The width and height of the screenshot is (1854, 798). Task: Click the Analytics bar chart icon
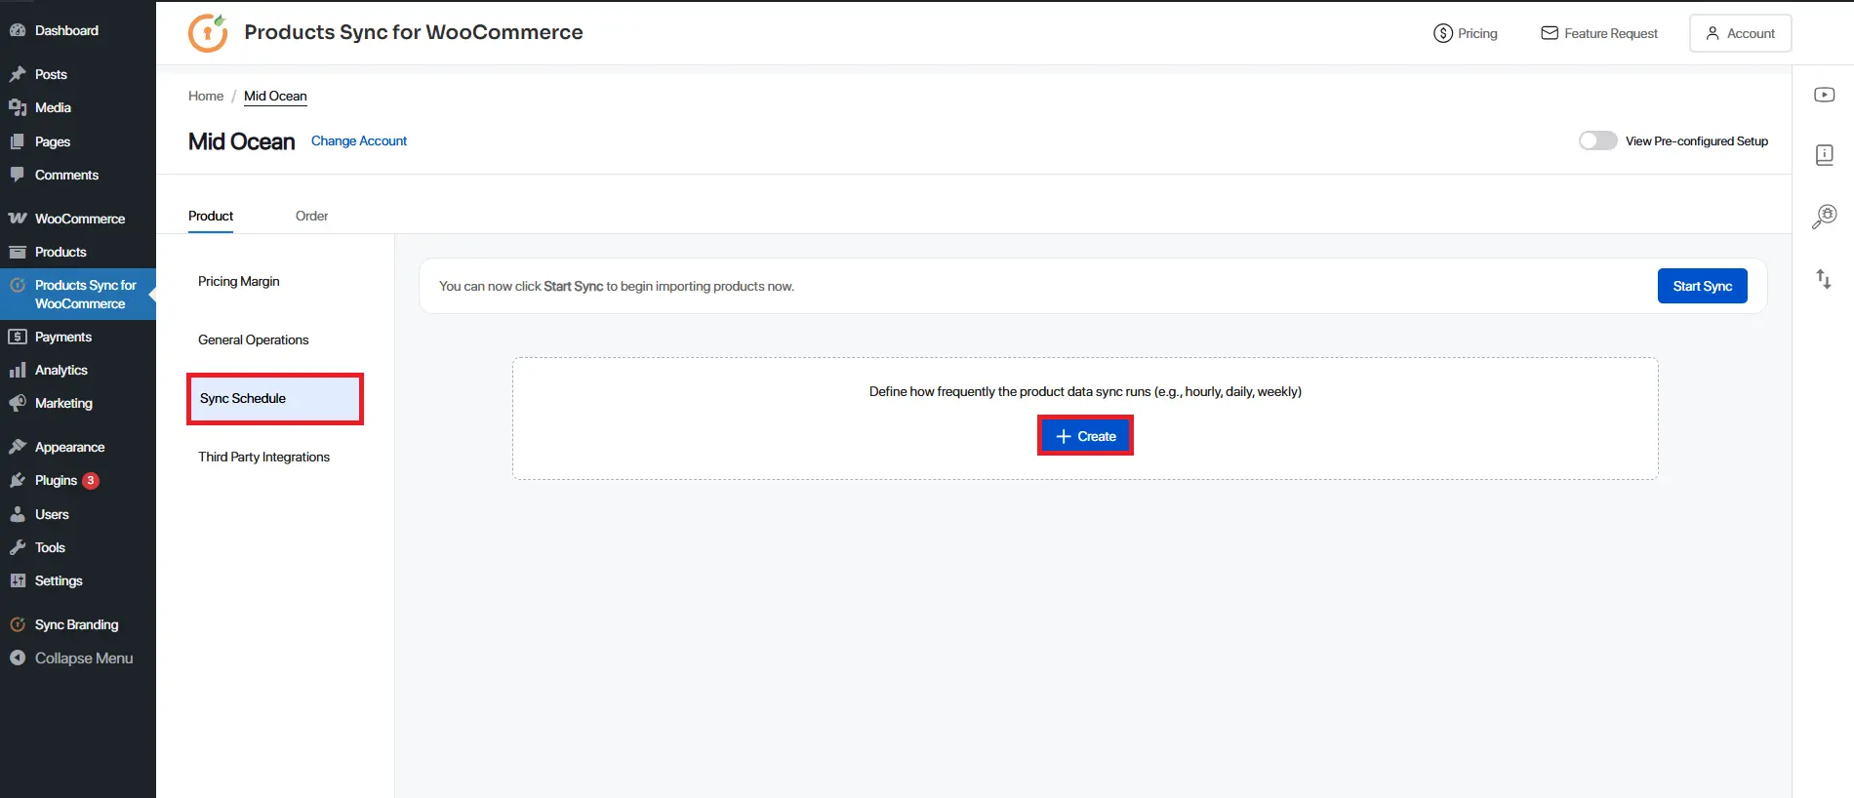point(18,370)
